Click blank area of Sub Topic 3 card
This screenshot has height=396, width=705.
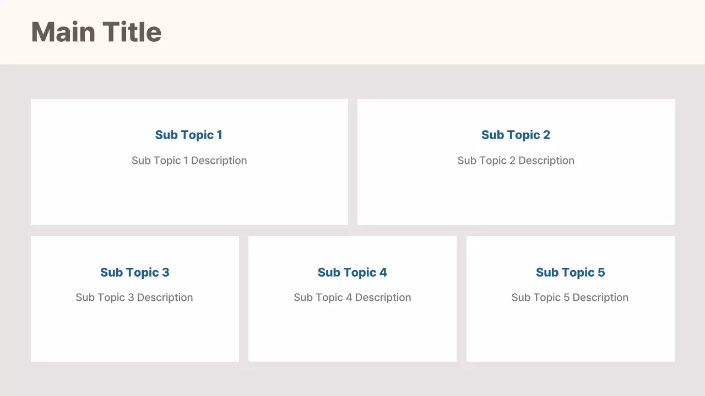134,334
